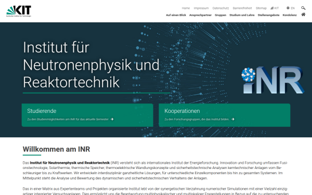Click arrow icon in Kooperationen card
This screenshot has height=195, width=312.
click(x=233, y=119)
